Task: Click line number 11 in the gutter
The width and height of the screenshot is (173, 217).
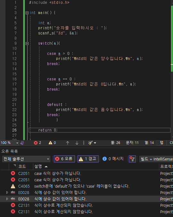Action: [14, 54]
